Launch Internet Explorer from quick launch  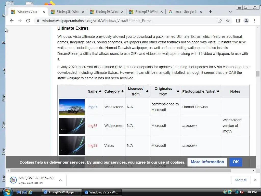click(30, 192)
